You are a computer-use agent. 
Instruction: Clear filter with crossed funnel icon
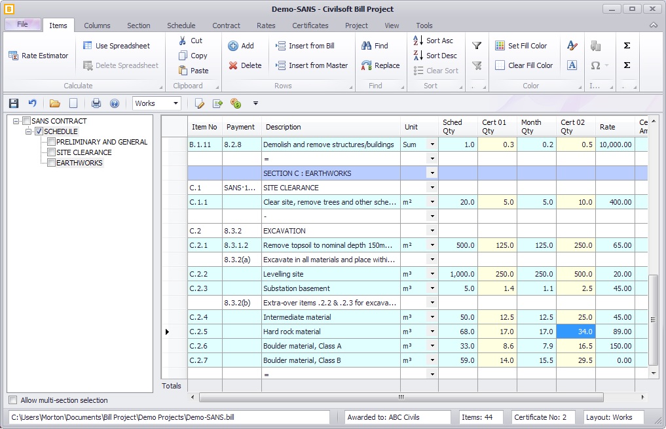(477, 65)
